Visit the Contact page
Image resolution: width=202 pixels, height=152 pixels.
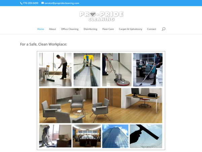click(151, 29)
